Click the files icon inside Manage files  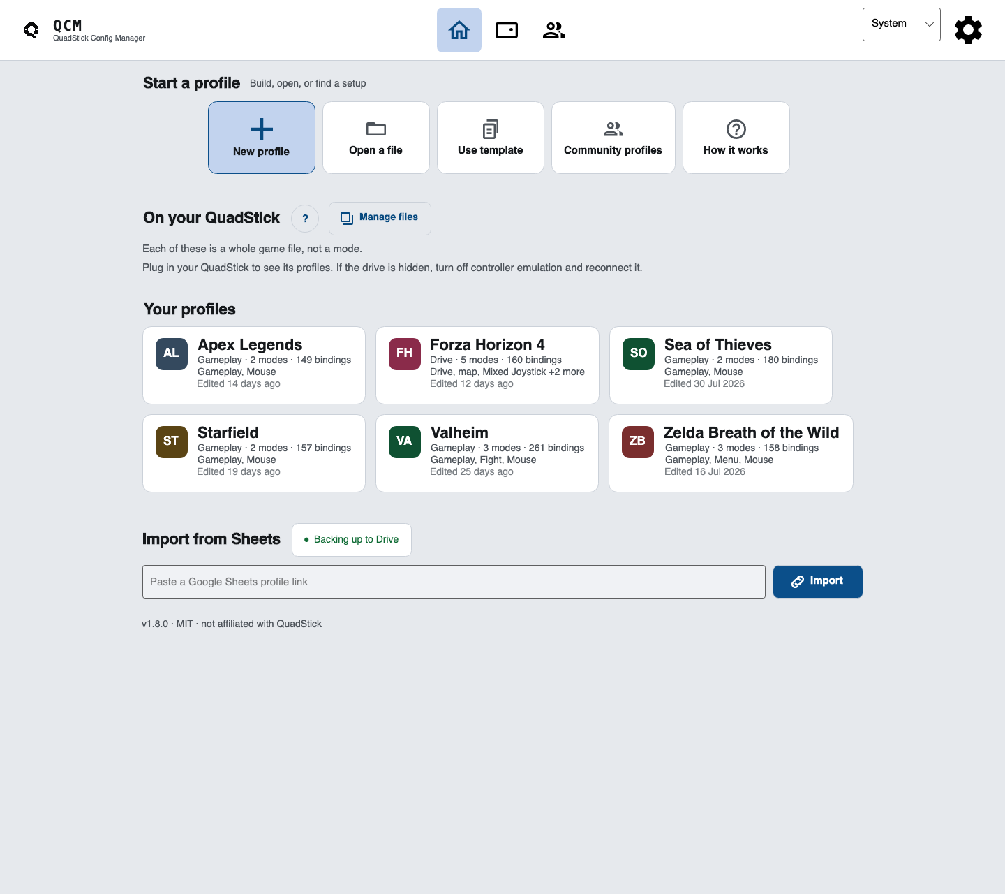347,219
